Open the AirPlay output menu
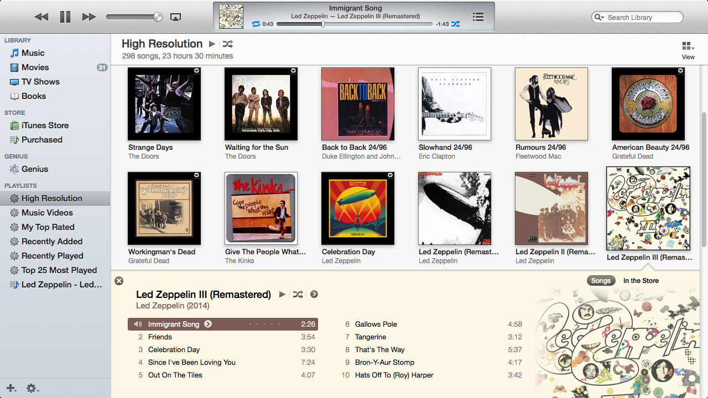Screen dimensions: 708x398 [x=175, y=17]
